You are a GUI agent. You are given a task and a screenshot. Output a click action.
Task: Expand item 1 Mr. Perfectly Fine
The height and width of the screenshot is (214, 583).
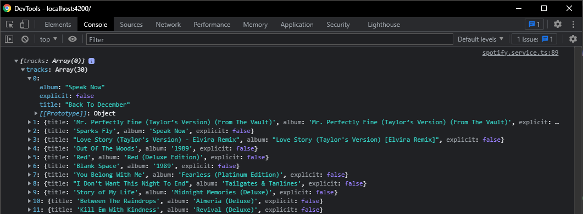[29, 122]
